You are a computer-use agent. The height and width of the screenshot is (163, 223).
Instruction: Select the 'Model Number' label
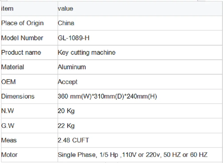[x=22, y=38]
